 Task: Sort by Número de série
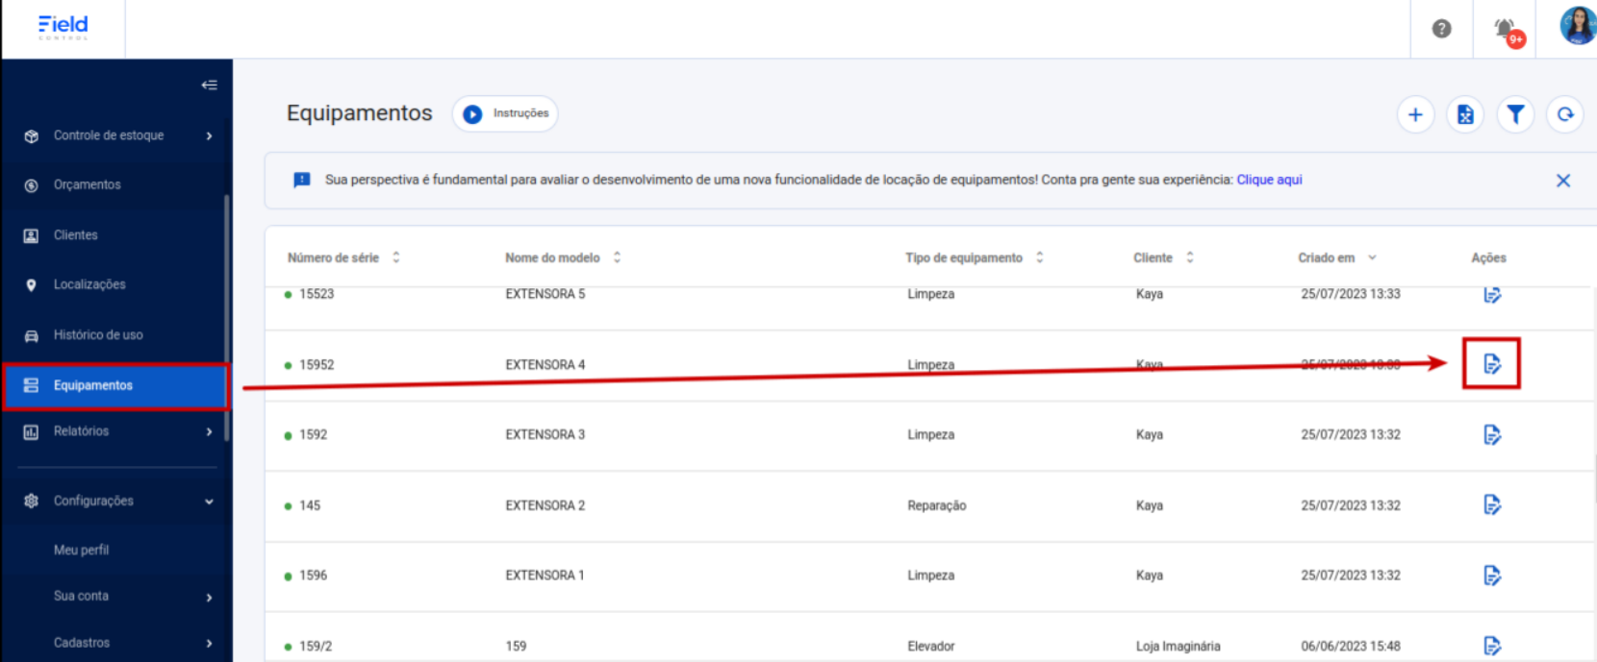click(343, 257)
